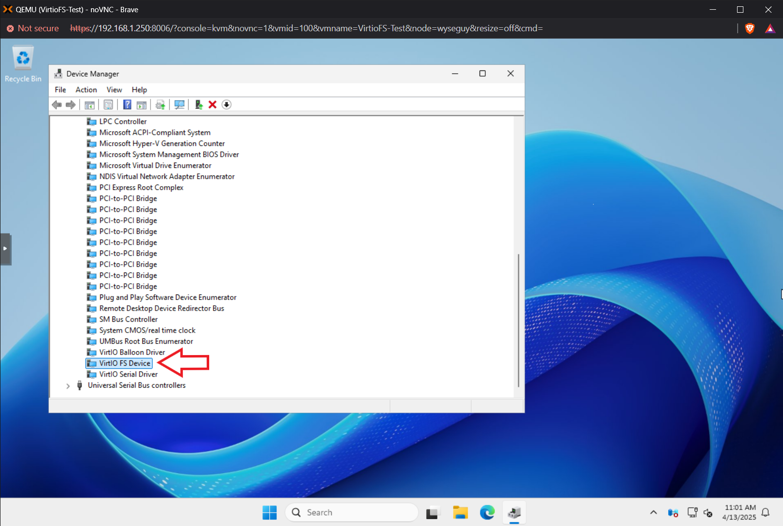Open the notification bell in the taskbar

click(766, 512)
